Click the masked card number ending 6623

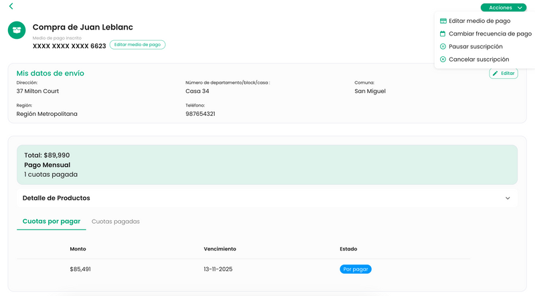[69, 46]
